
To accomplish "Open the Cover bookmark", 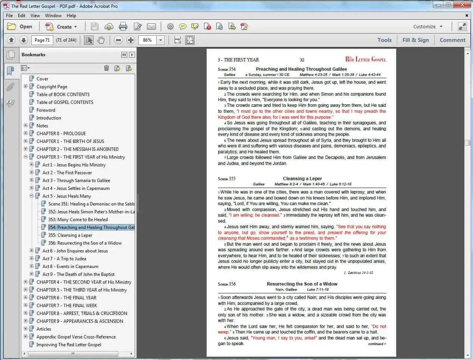I will tap(42, 79).
